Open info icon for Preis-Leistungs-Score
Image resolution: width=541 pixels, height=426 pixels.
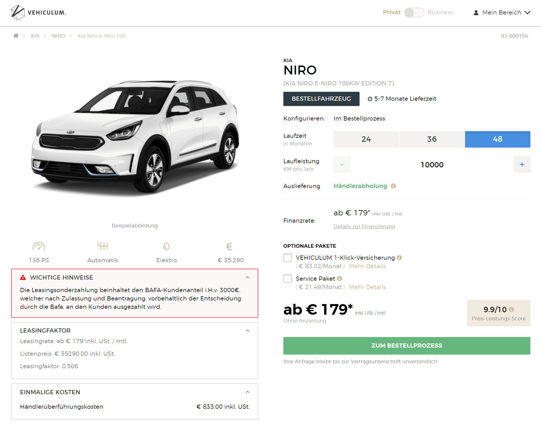[511, 309]
